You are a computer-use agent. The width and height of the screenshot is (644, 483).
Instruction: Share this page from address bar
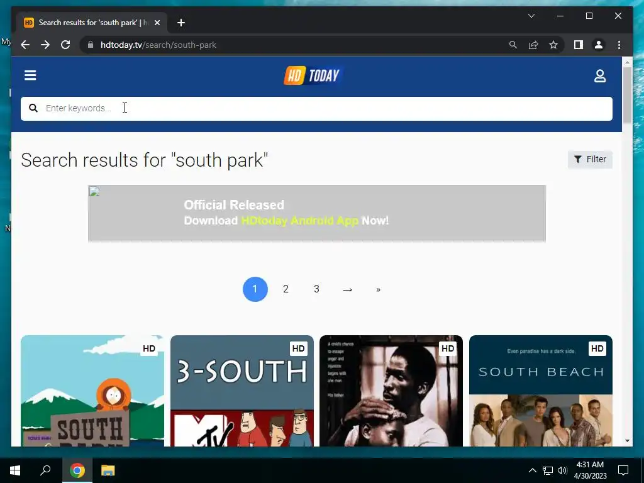pyautogui.click(x=533, y=45)
